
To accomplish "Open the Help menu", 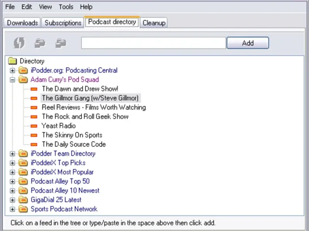I will click(86, 7).
